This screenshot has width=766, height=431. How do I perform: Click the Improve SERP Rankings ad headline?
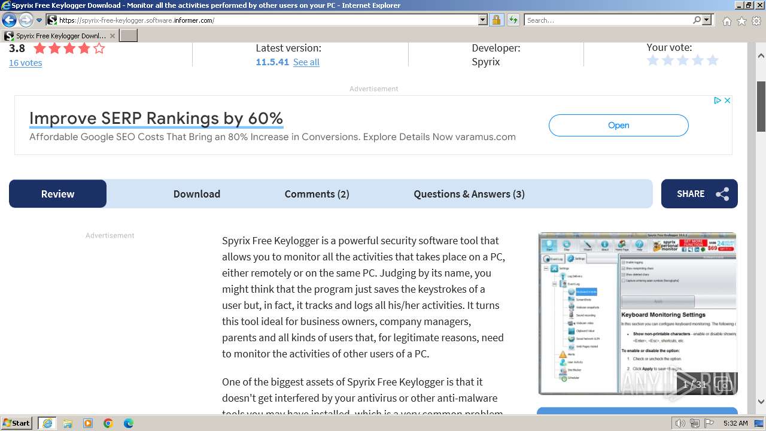pyautogui.click(x=156, y=118)
